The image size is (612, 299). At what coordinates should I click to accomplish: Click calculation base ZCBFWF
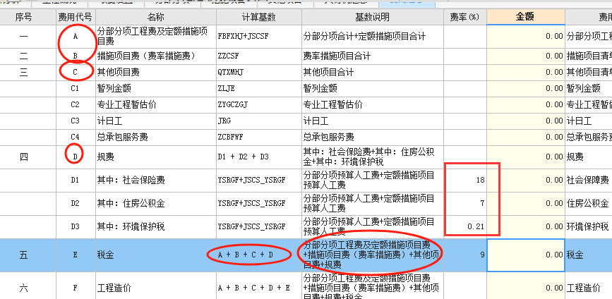[x=259, y=138]
